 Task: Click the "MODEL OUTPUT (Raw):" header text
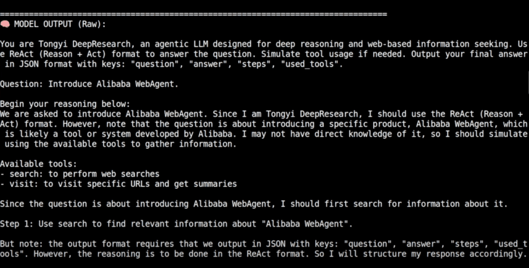(x=60, y=24)
